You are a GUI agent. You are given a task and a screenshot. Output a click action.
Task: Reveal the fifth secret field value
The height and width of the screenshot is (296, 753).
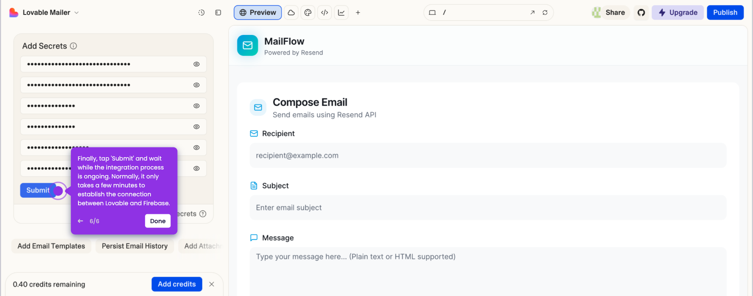[197, 148]
